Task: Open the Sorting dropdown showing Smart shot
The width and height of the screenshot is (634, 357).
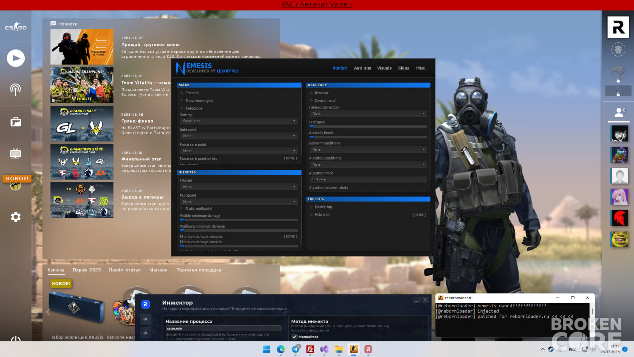Action: (239, 121)
